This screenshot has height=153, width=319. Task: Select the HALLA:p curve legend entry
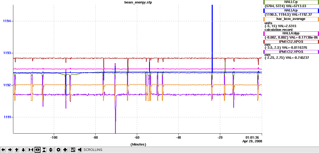coord(291,11)
